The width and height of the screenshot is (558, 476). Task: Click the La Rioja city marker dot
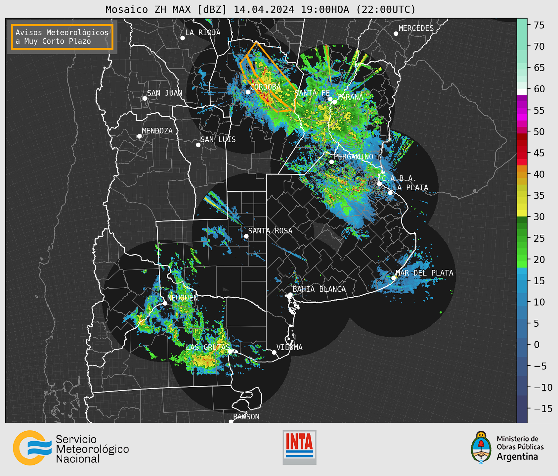183,38
